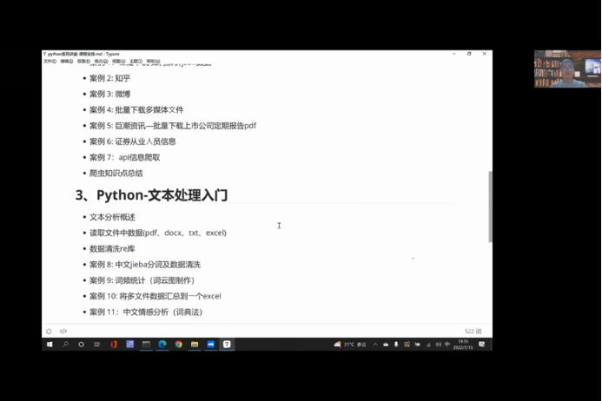
Task: Open the 主题 menu
Action: (x=136, y=62)
